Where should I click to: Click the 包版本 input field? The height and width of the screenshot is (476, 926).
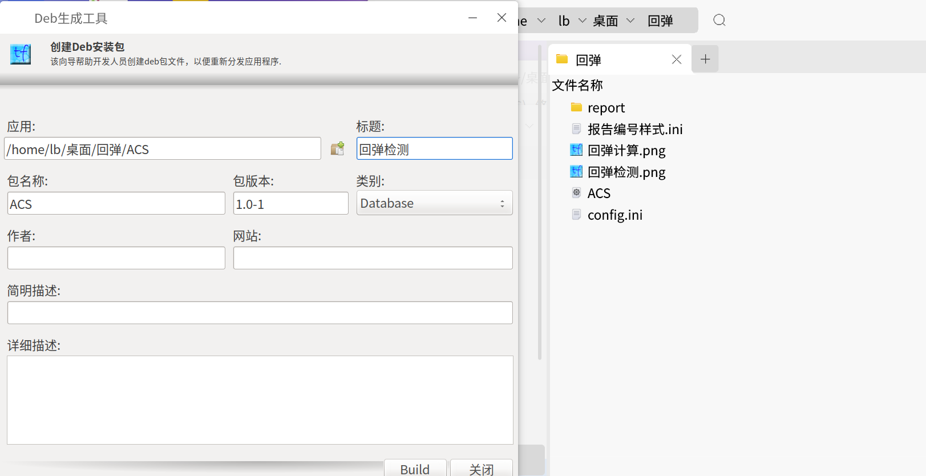pos(291,203)
